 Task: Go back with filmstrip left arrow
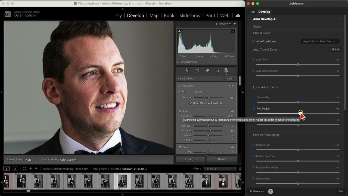click(x=30, y=169)
